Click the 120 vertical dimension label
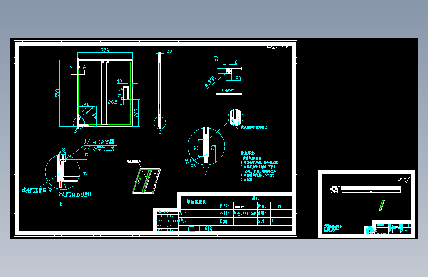Screen dimensions: 428x277 click(94, 116)
